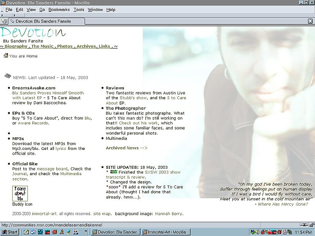Launch the red landscape quick launch icon
This screenshot has width=315, height=236.
pyautogui.click(x=47, y=232)
